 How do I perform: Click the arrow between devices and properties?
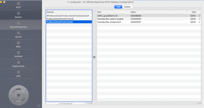tap(94, 57)
